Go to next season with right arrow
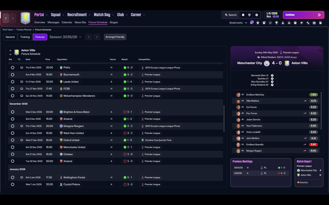 97,37
